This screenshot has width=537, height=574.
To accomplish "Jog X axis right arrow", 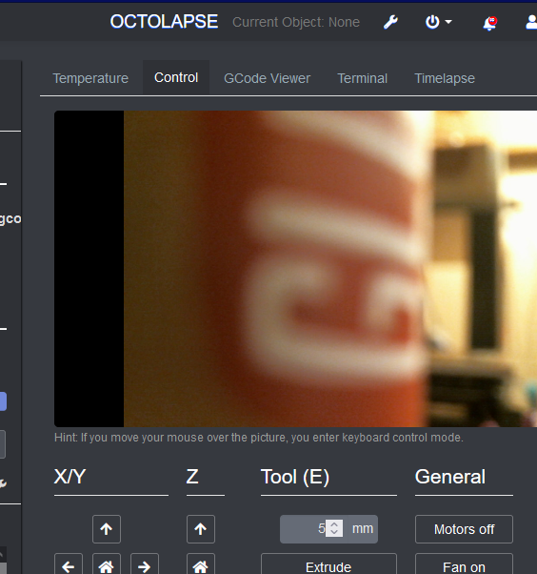I will pyautogui.click(x=145, y=564).
